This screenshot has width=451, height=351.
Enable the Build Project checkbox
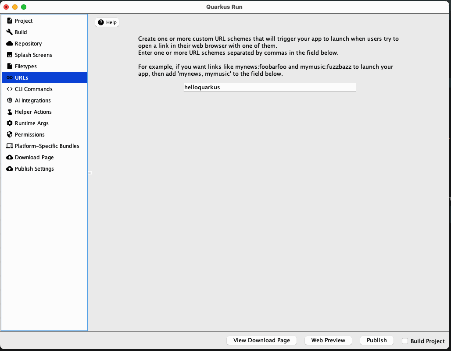[405, 341]
